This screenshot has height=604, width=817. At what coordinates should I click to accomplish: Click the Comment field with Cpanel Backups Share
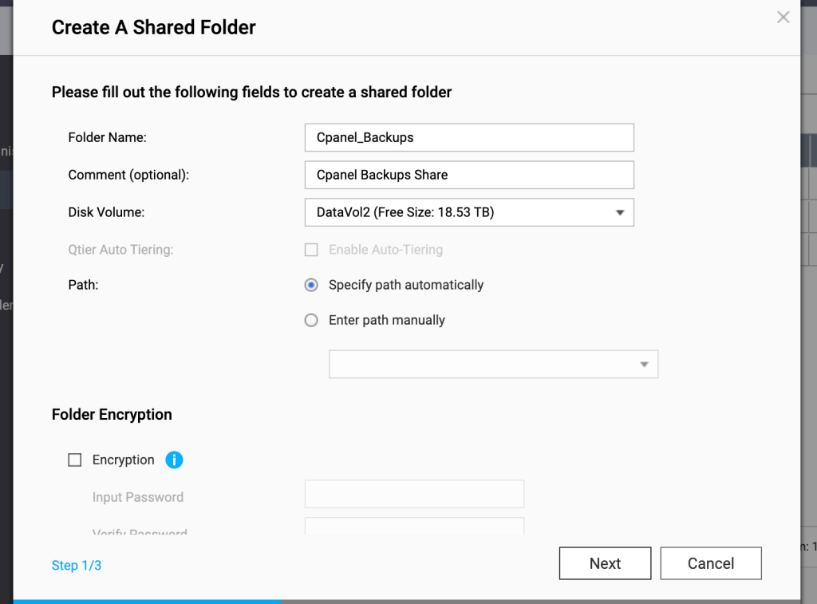(469, 175)
